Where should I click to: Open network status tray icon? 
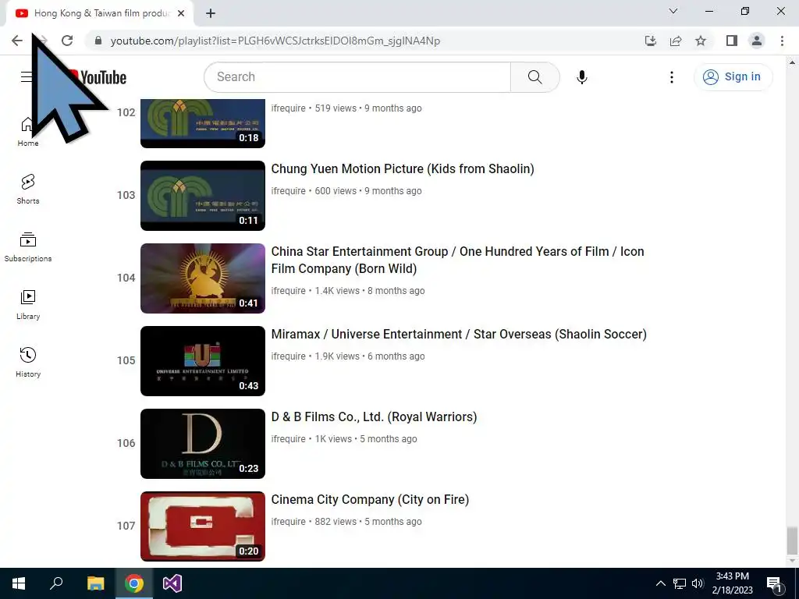coord(680,583)
